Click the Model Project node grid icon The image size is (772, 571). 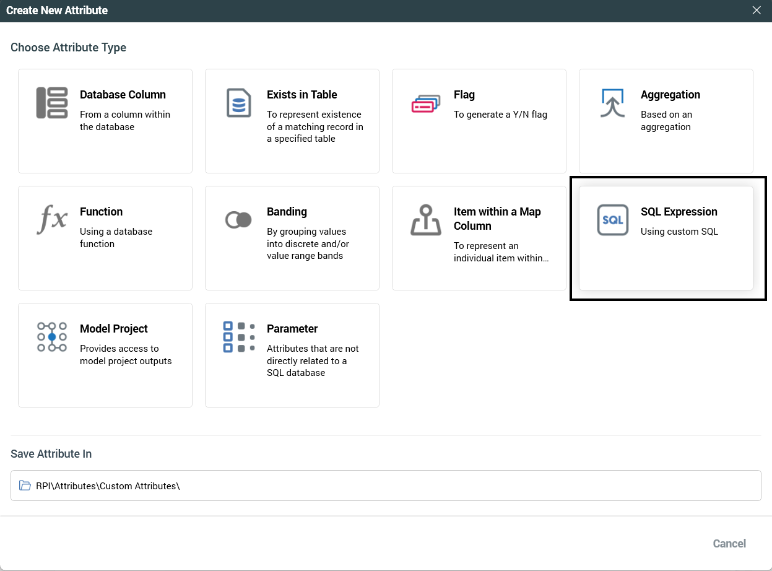click(52, 337)
